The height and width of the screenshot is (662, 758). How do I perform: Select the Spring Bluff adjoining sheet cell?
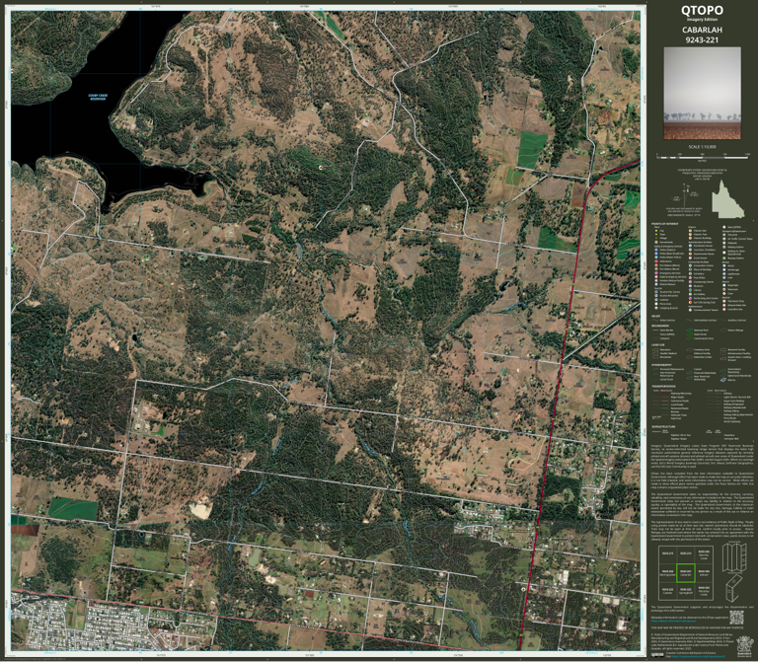point(686,591)
